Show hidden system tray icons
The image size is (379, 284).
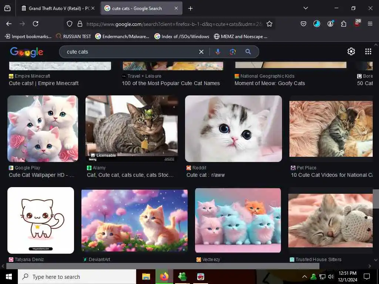305,277
